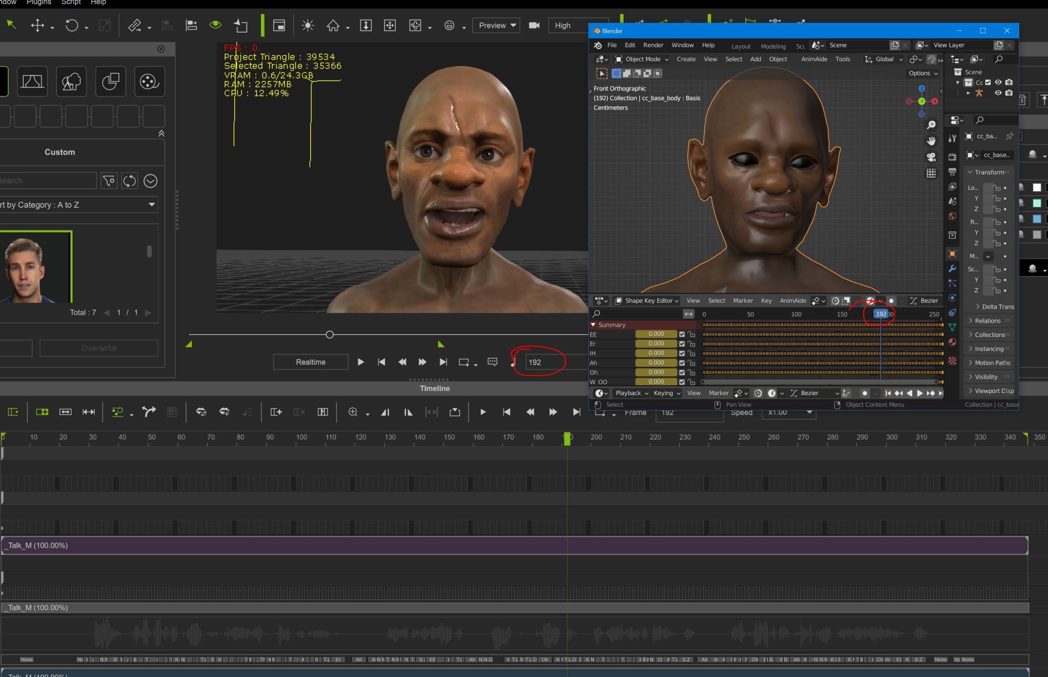This screenshot has width=1048, height=677.
Task: Select the green arrow selection tool
Action: pos(12,25)
